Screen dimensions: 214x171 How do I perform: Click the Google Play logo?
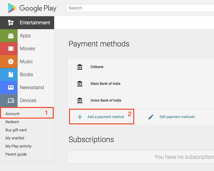point(32,8)
